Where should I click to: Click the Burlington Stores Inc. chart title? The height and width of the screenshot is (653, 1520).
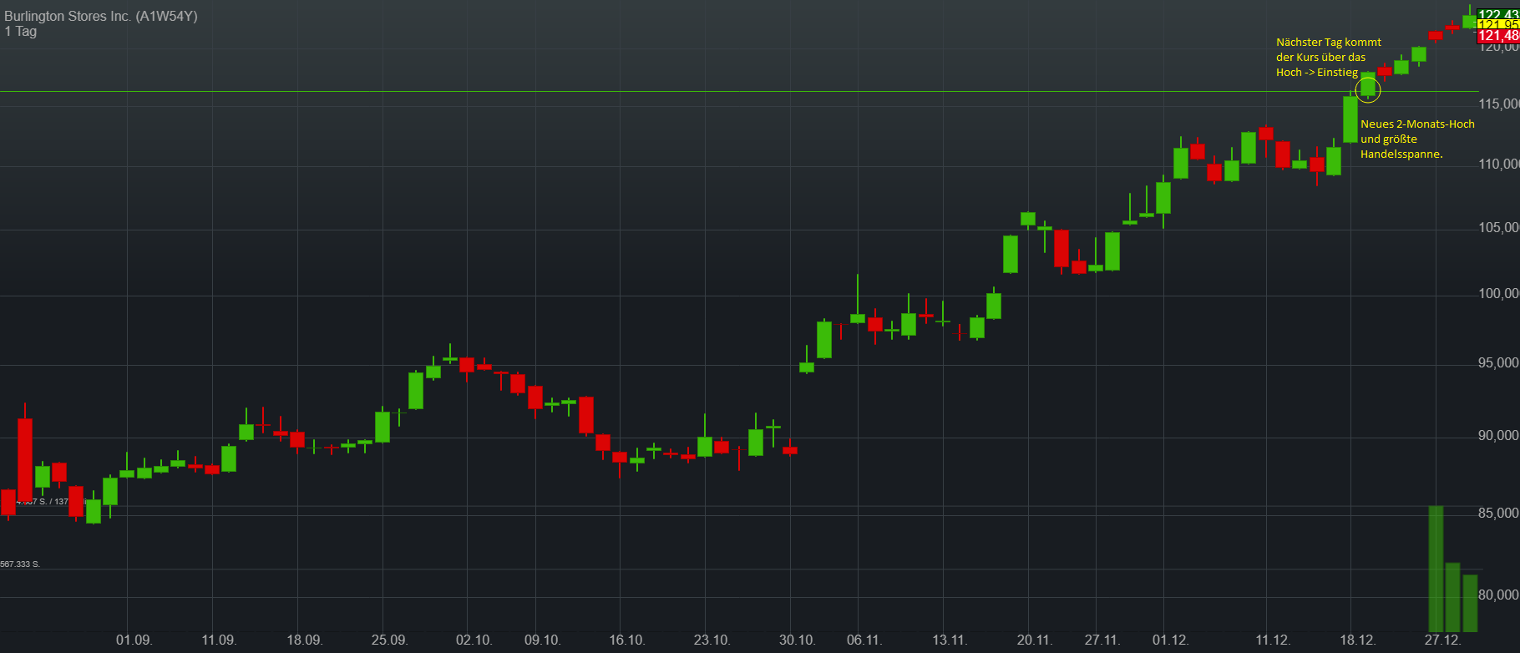pyautogui.click(x=100, y=16)
